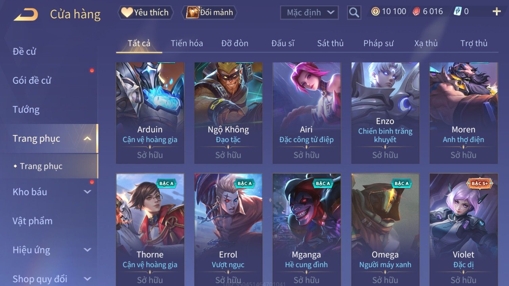The height and width of the screenshot is (286, 509).
Task: Tap the blue voucher currency icon
Action: pos(458,12)
